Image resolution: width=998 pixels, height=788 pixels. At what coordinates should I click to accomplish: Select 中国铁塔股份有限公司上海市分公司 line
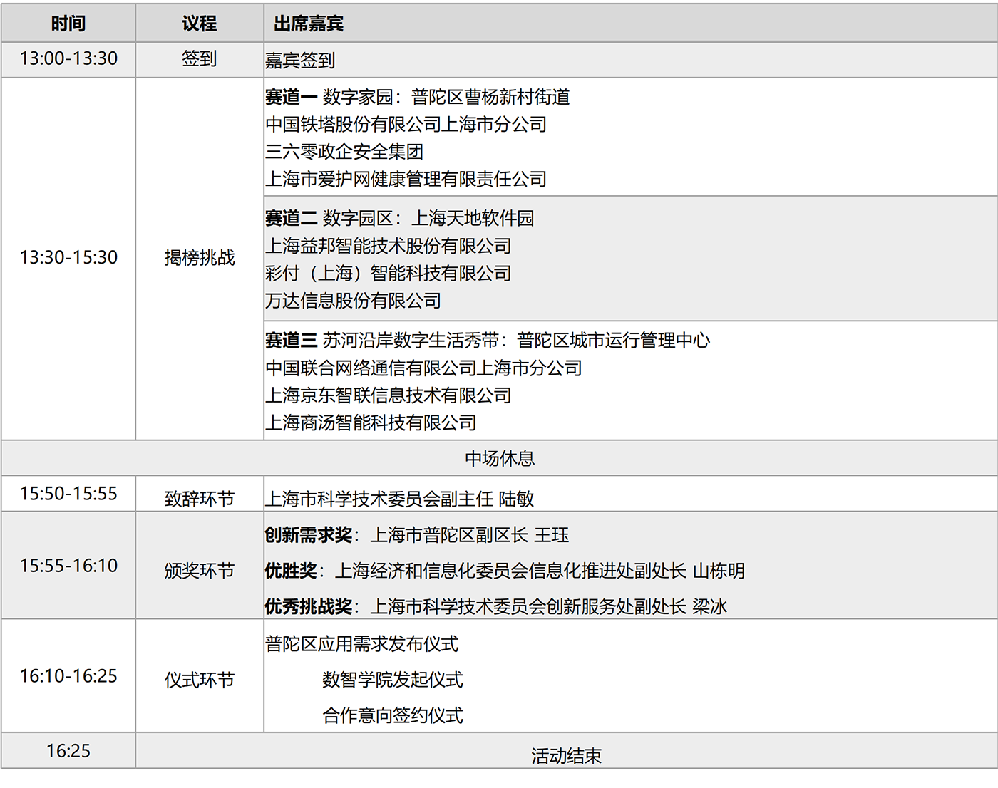(406, 124)
